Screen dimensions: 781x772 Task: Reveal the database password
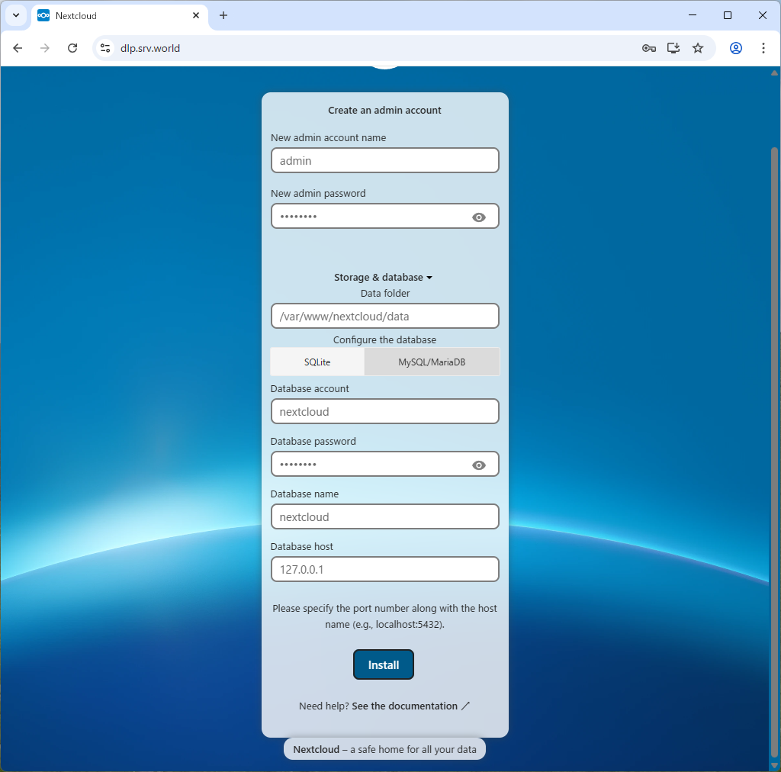coord(479,464)
